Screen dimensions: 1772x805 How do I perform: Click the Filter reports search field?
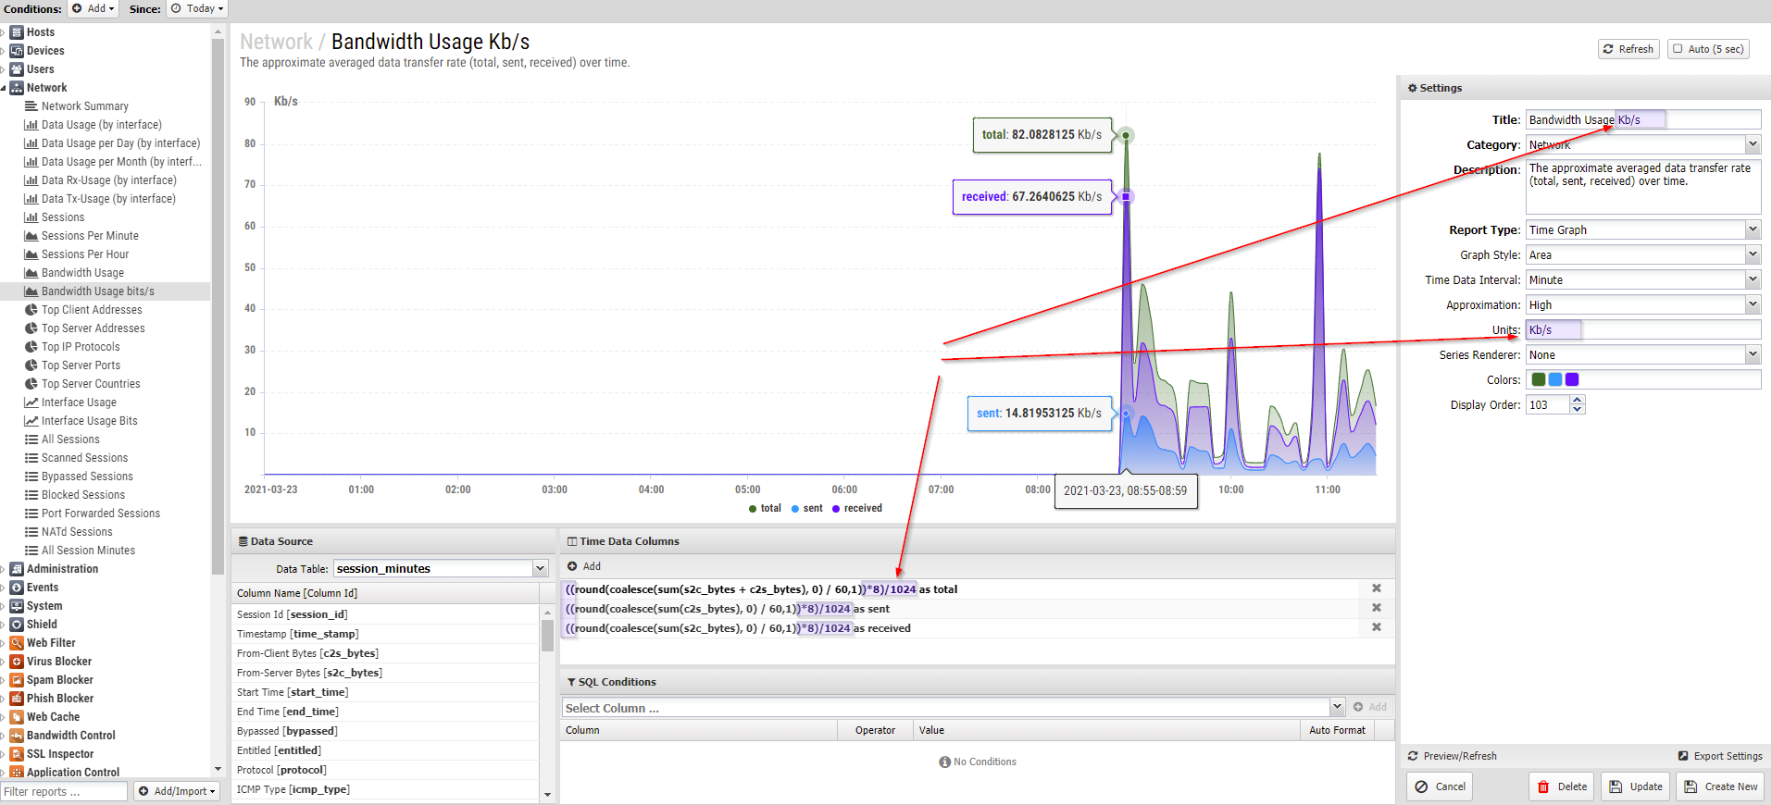(64, 791)
